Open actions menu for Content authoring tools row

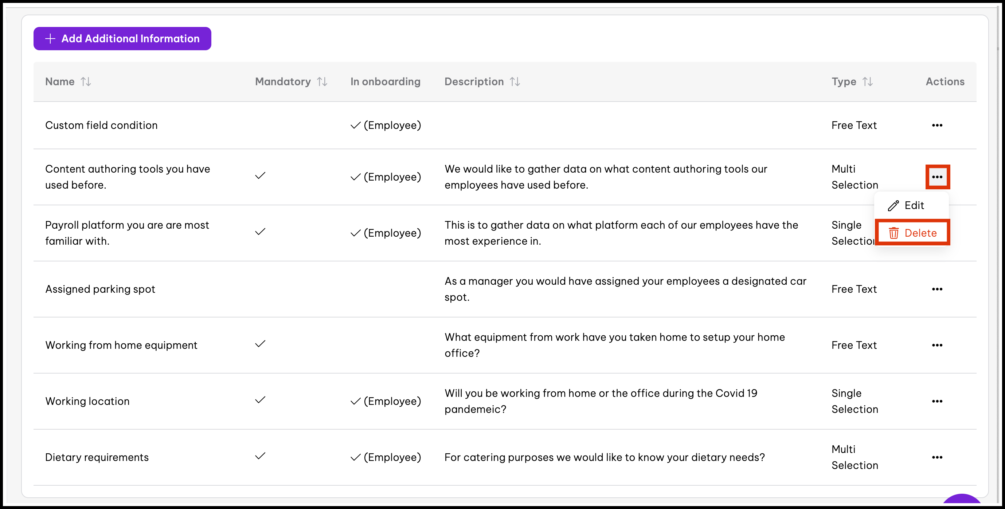pos(937,177)
